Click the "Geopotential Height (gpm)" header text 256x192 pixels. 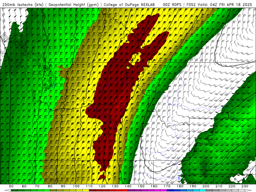click(x=74, y=4)
